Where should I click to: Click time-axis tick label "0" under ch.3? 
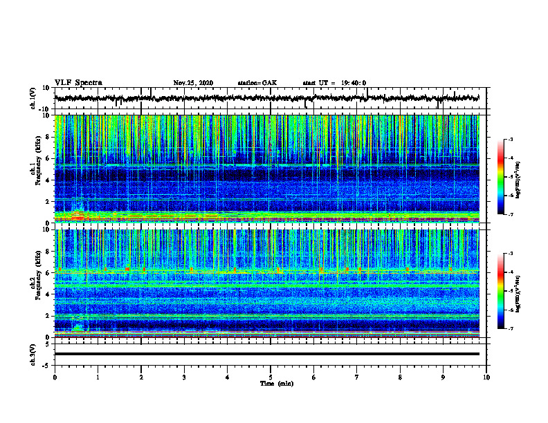click(x=55, y=377)
